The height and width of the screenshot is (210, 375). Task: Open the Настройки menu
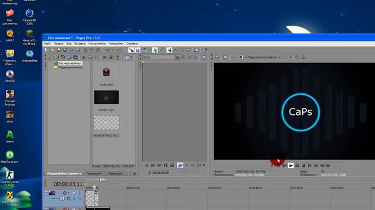tap(116, 44)
